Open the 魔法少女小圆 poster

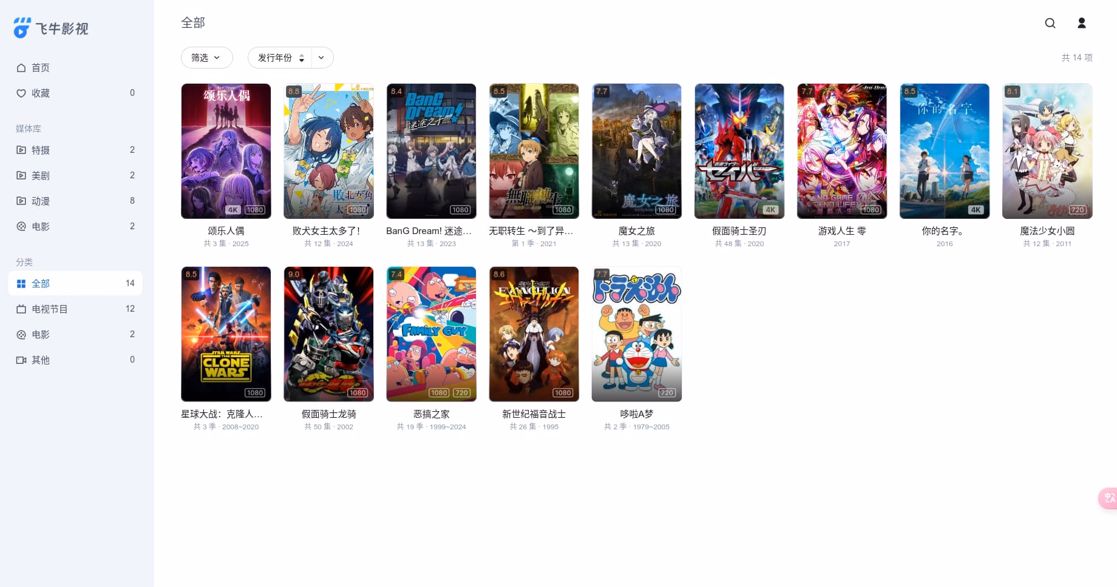pyautogui.click(x=1047, y=151)
